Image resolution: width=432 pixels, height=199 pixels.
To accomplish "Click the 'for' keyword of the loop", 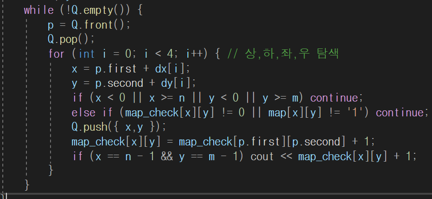I will click(57, 54).
